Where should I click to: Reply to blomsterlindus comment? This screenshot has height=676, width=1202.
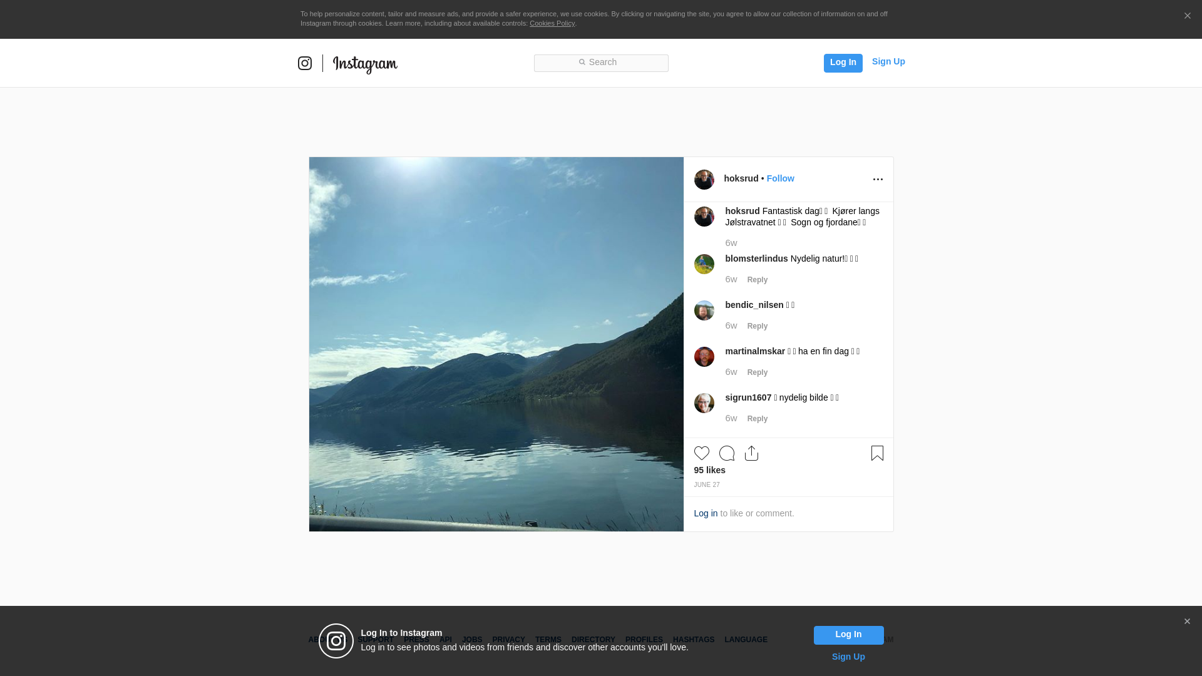point(757,280)
